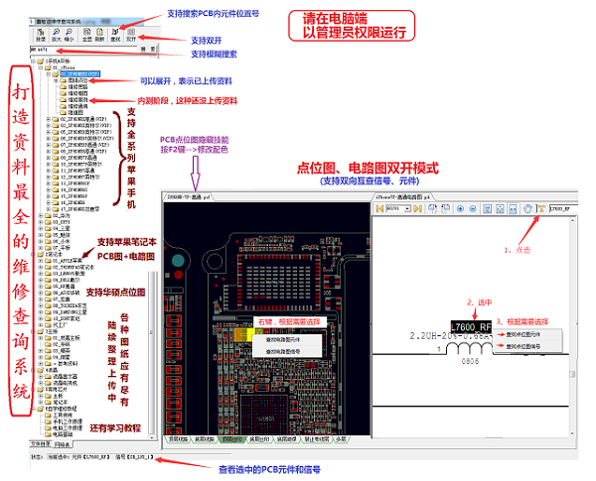
Task: Switch to the 电路图 schematic document tab
Action: [402, 197]
